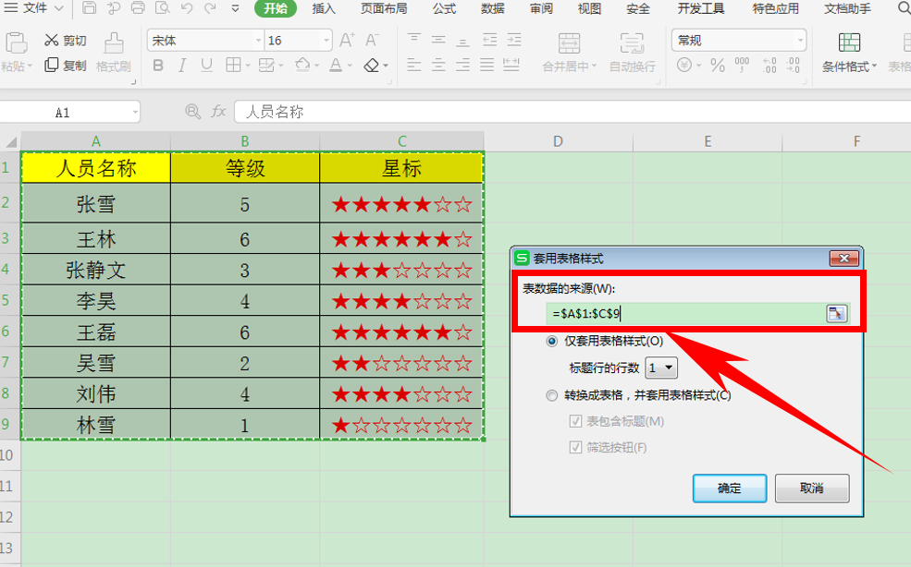
Task: Select the Format Painter (格式刷) brush
Action: [x=113, y=53]
